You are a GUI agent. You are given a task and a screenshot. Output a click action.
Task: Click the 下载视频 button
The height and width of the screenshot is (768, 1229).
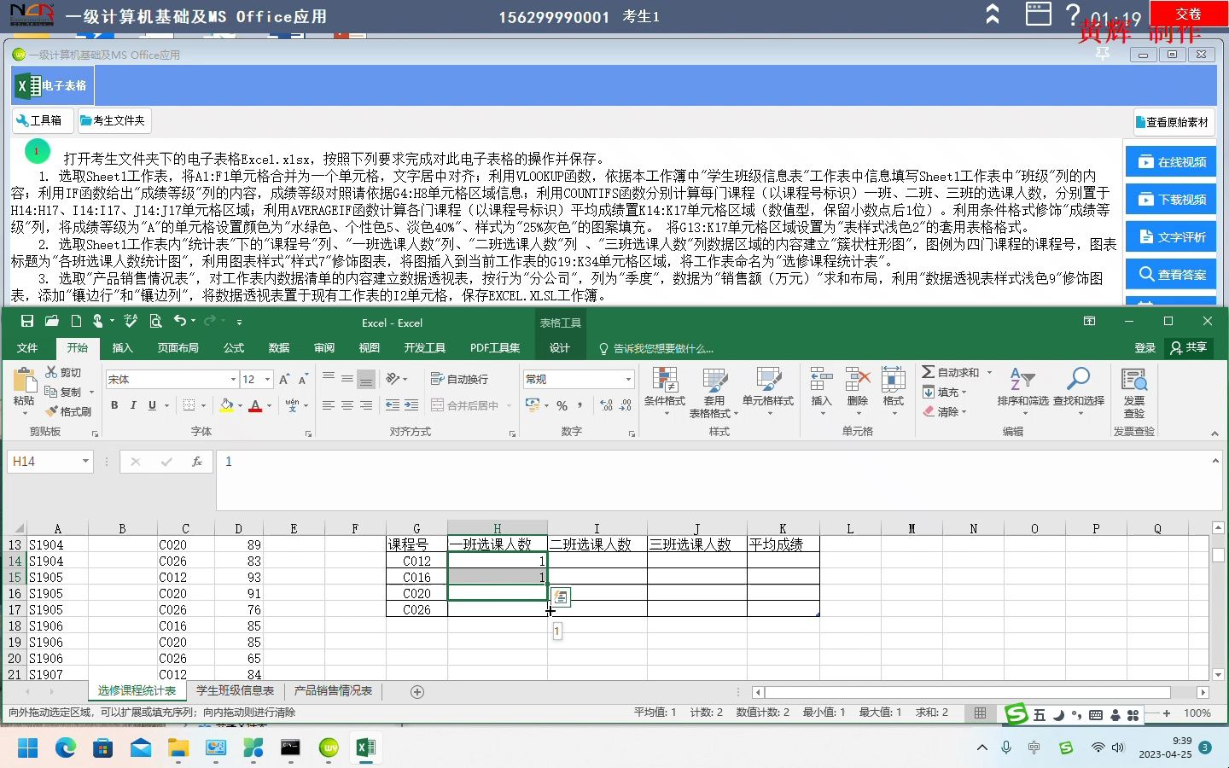pos(1170,200)
